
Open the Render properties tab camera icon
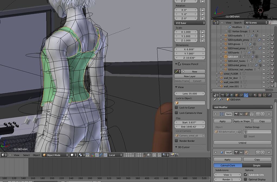(x=223, y=95)
